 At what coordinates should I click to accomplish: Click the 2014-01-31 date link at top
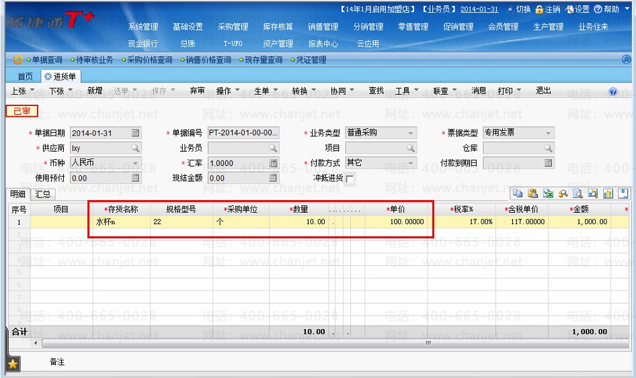pyautogui.click(x=479, y=9)
